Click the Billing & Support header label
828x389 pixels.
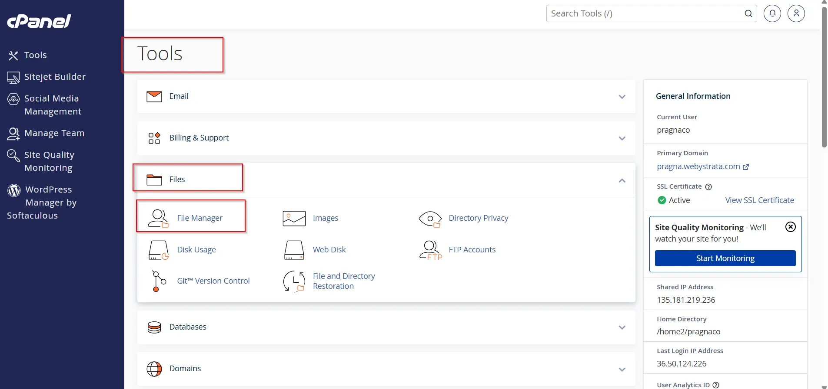pos(199,138)
